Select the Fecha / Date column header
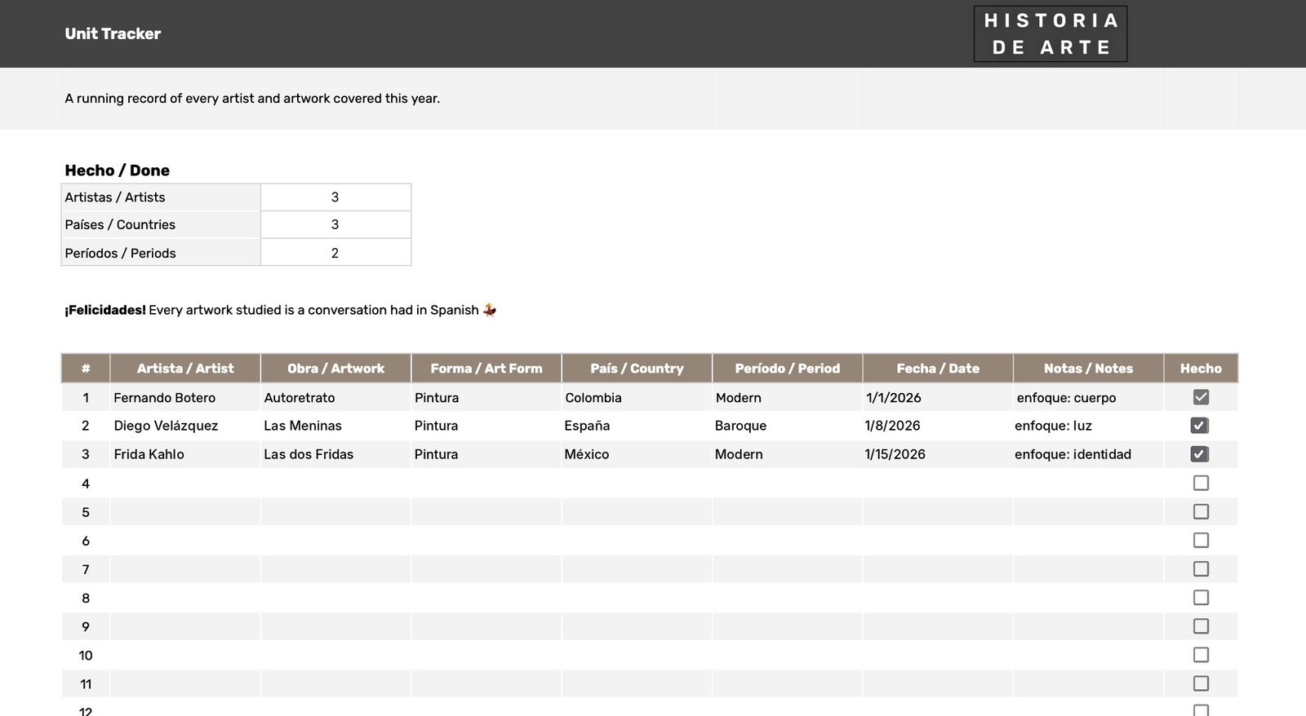 coord(938,369)
